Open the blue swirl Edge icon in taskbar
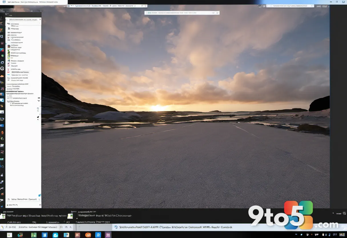 (x=55, y=235)
